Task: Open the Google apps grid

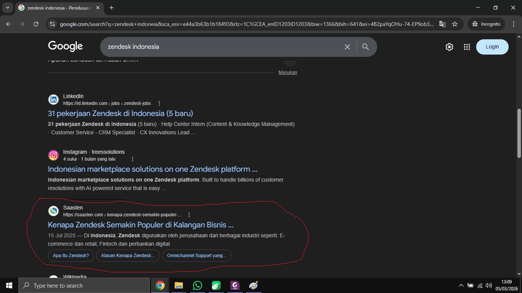Action: coord(467,47)
